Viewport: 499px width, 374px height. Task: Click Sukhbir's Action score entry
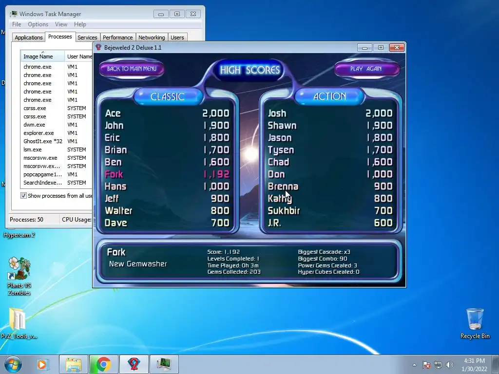point(330,210)
